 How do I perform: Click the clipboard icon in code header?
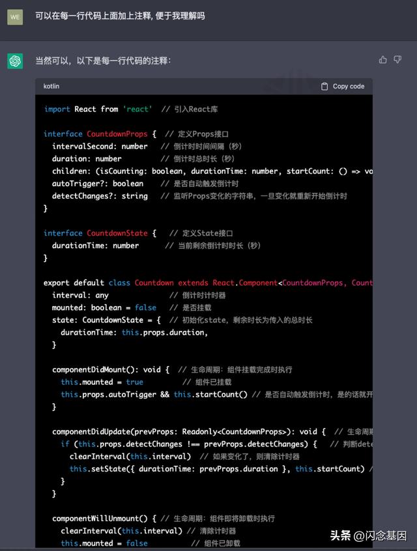pos(324,86)
